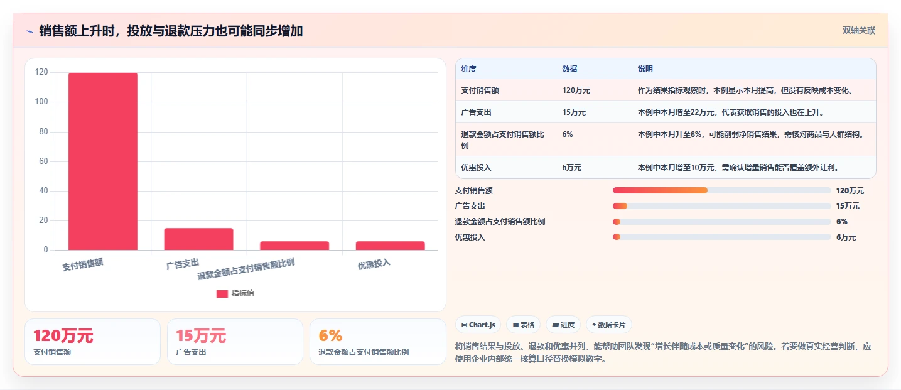Click the 优惠投入 x-axis label
Image resolution: width=901 pixels, height=390 pixels.
click(374, 264)
